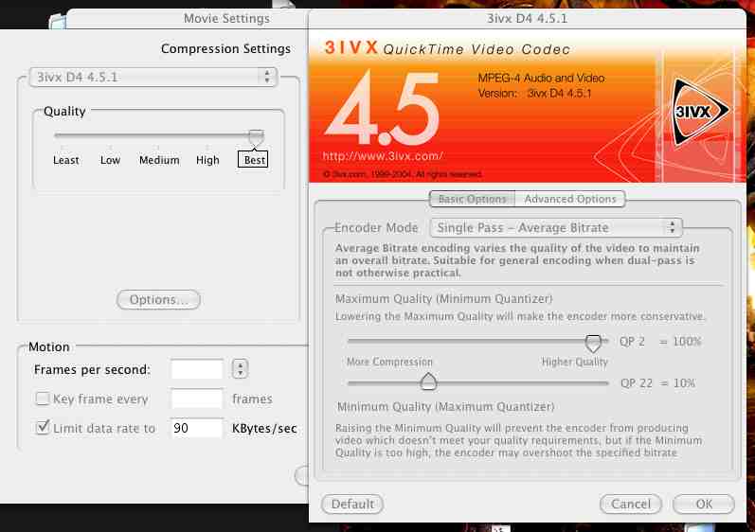Click the Cancel button in 3ivx dialog
Screen dimensions: 755x532
coord(631,504)
